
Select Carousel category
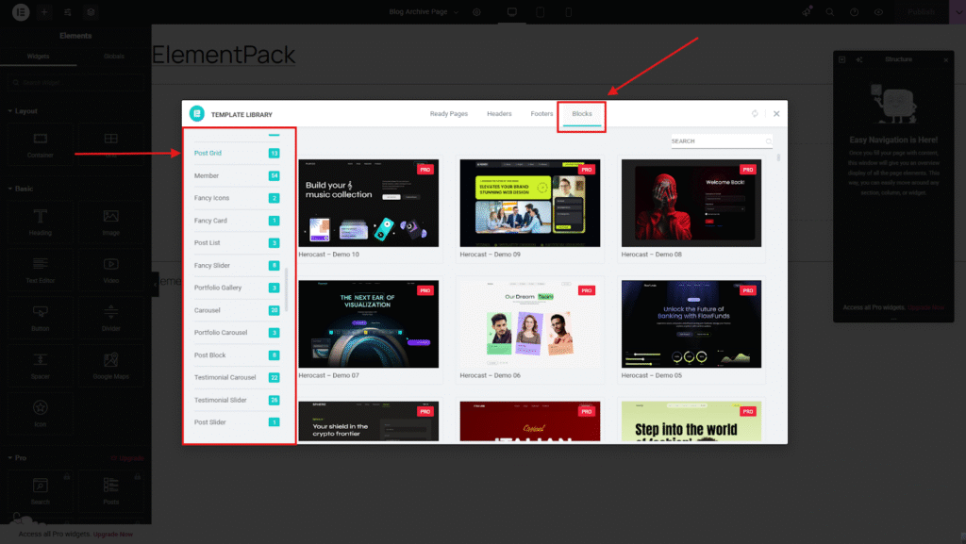click(237, 310)
